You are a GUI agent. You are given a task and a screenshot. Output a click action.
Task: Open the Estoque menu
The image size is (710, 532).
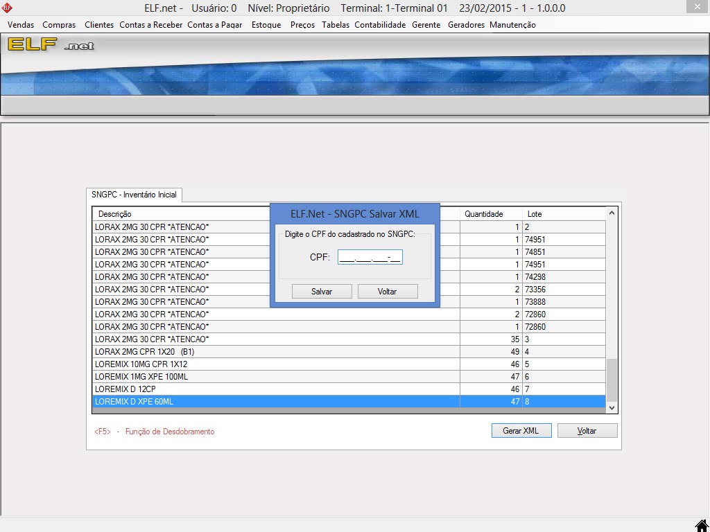(x=266, y=25)
